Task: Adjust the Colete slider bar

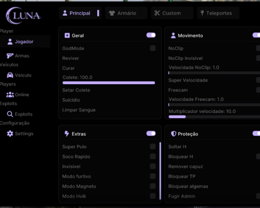Action: click(109, 83)
